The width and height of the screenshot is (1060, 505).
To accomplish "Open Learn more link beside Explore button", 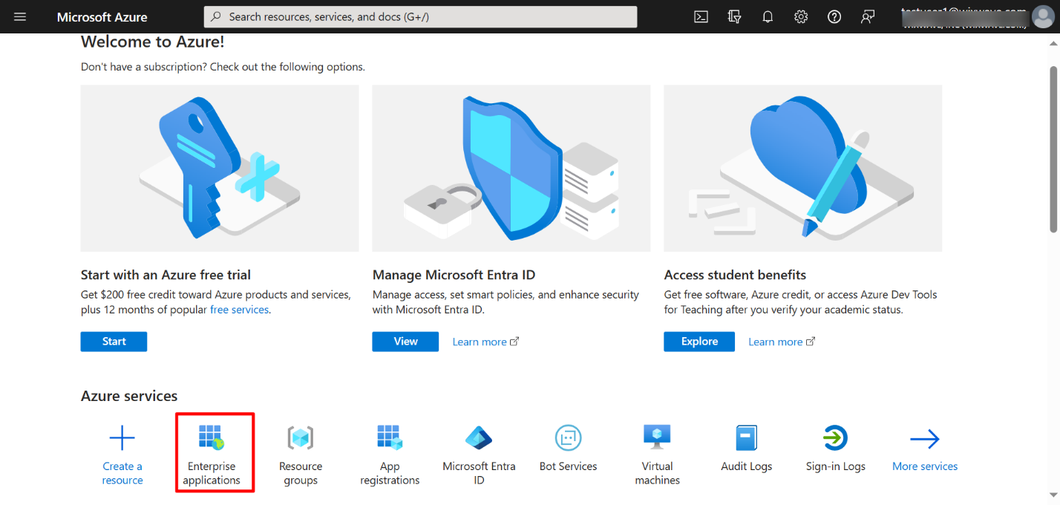I will [x=782, y=342].
